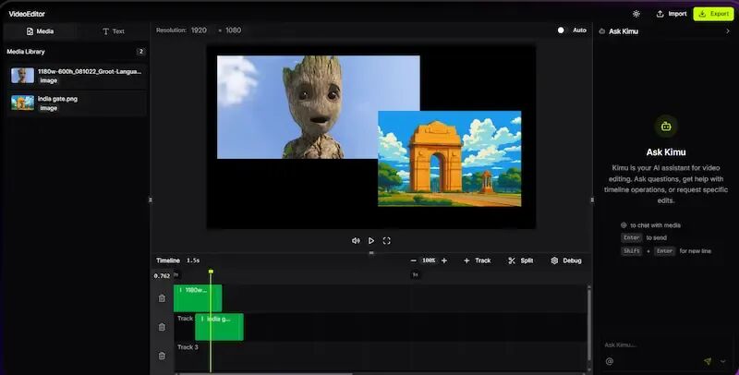
Task: Click the india gate.png file name
Action: pos(57,99)
